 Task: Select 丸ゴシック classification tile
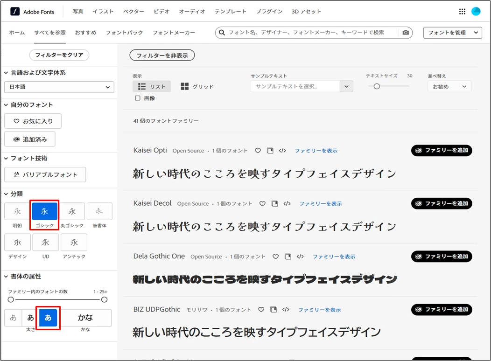[72, 211]
